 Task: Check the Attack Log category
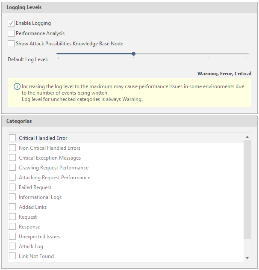12,246
